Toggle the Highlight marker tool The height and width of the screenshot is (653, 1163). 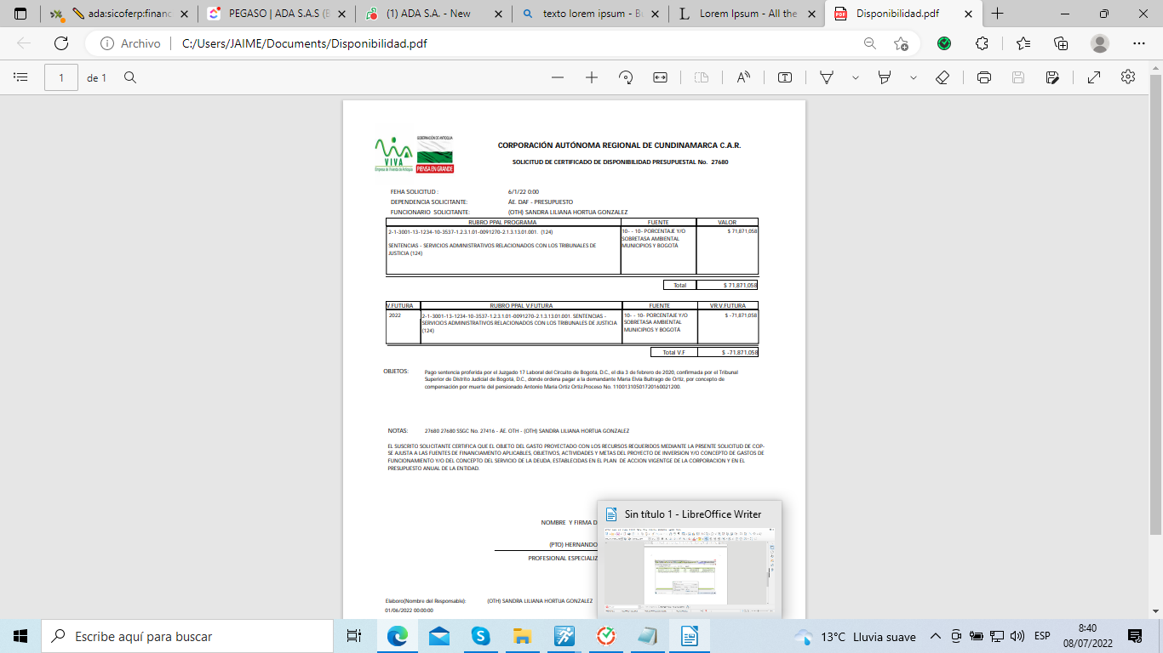coord(885,77)
